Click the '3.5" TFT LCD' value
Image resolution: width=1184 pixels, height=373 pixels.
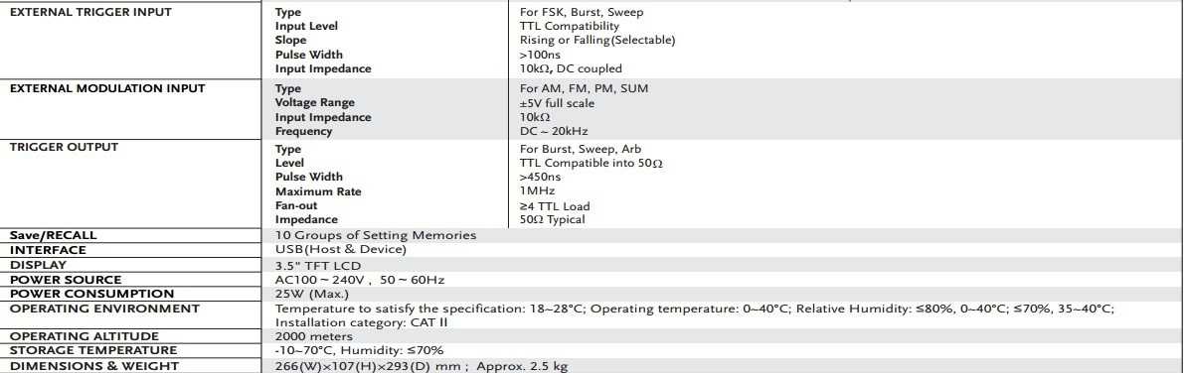pyautogui.click(x=318, y=265)
